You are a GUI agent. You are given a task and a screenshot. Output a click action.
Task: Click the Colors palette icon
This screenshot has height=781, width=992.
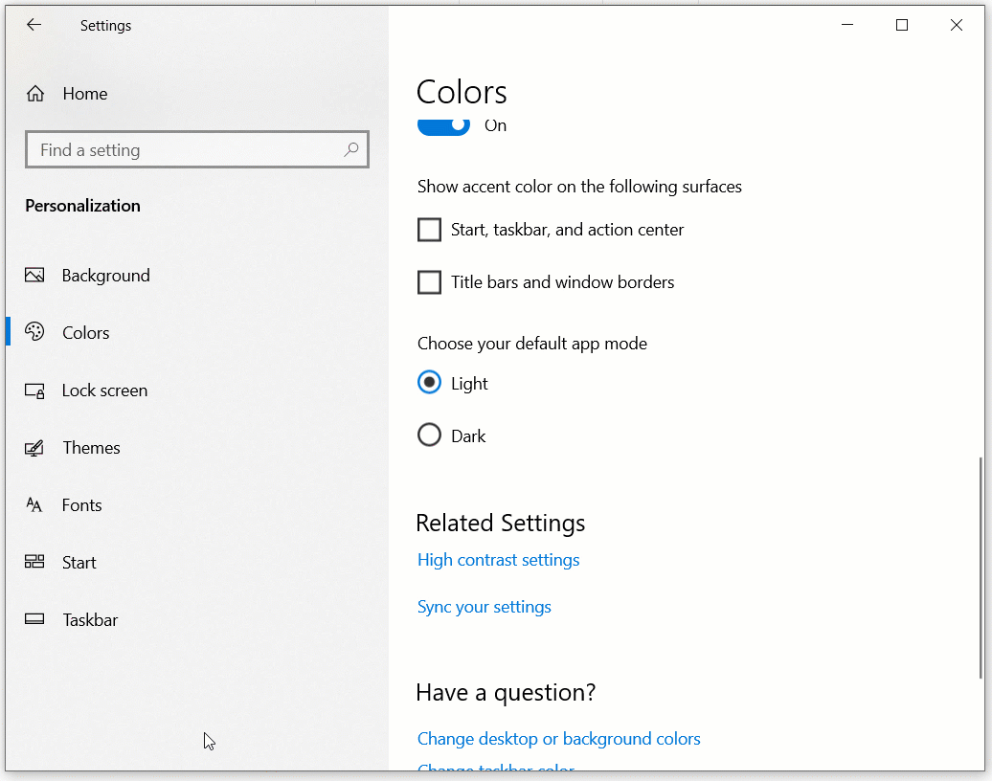(x=35, y=333)
